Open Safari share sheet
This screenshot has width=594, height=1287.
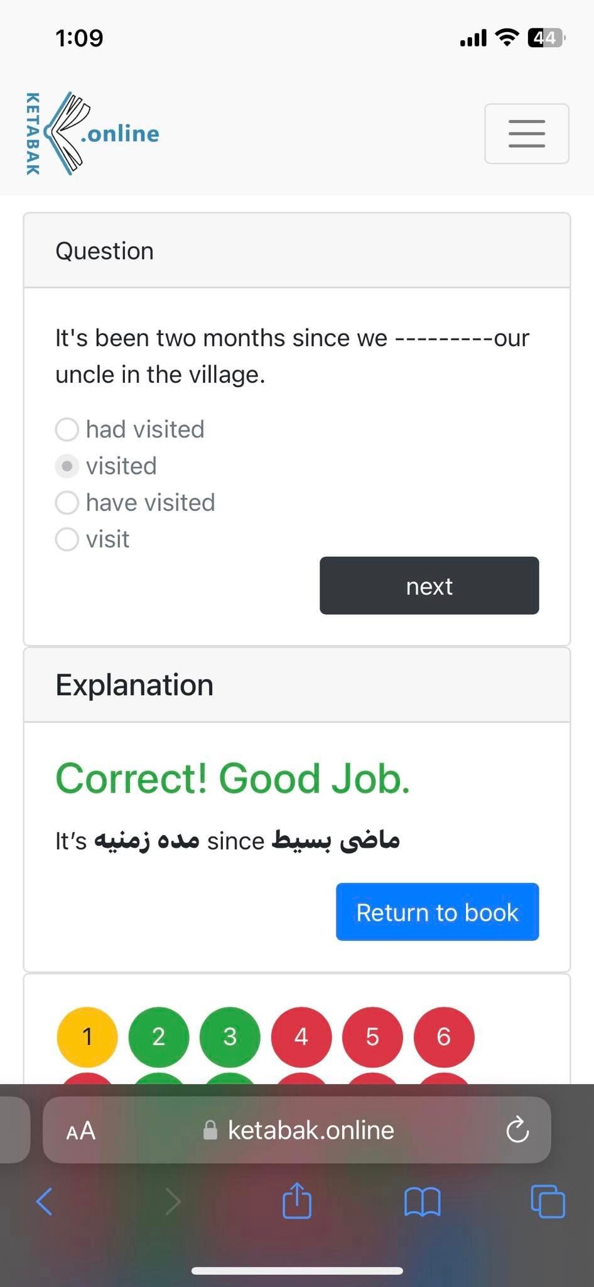coord(297,1201)
